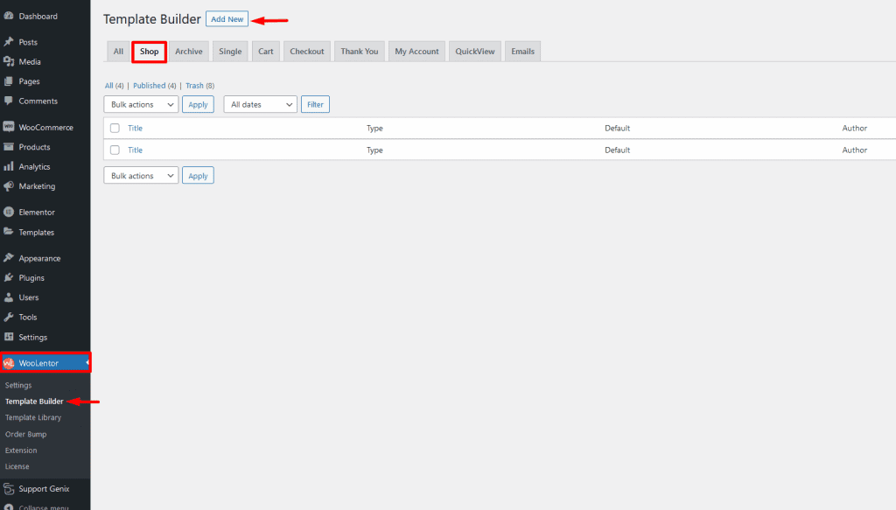This screenshot has height=510, width=896.
Task: Click the Comments bubble icon
Action: tap(9, 101)
